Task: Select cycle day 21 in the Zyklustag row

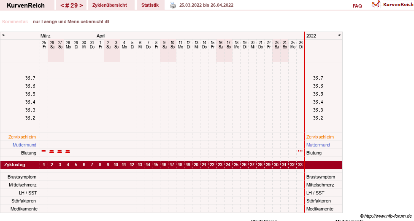Action: [204, 165]
